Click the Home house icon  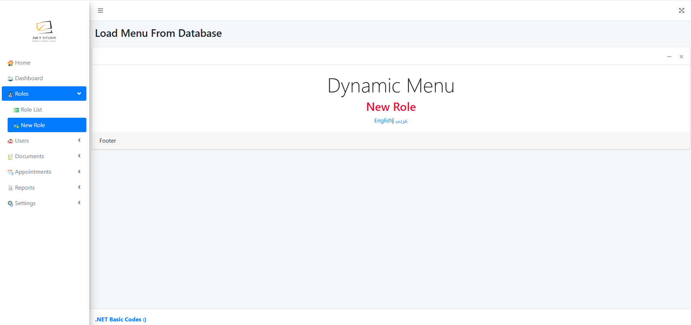click(x=10, y=63)
